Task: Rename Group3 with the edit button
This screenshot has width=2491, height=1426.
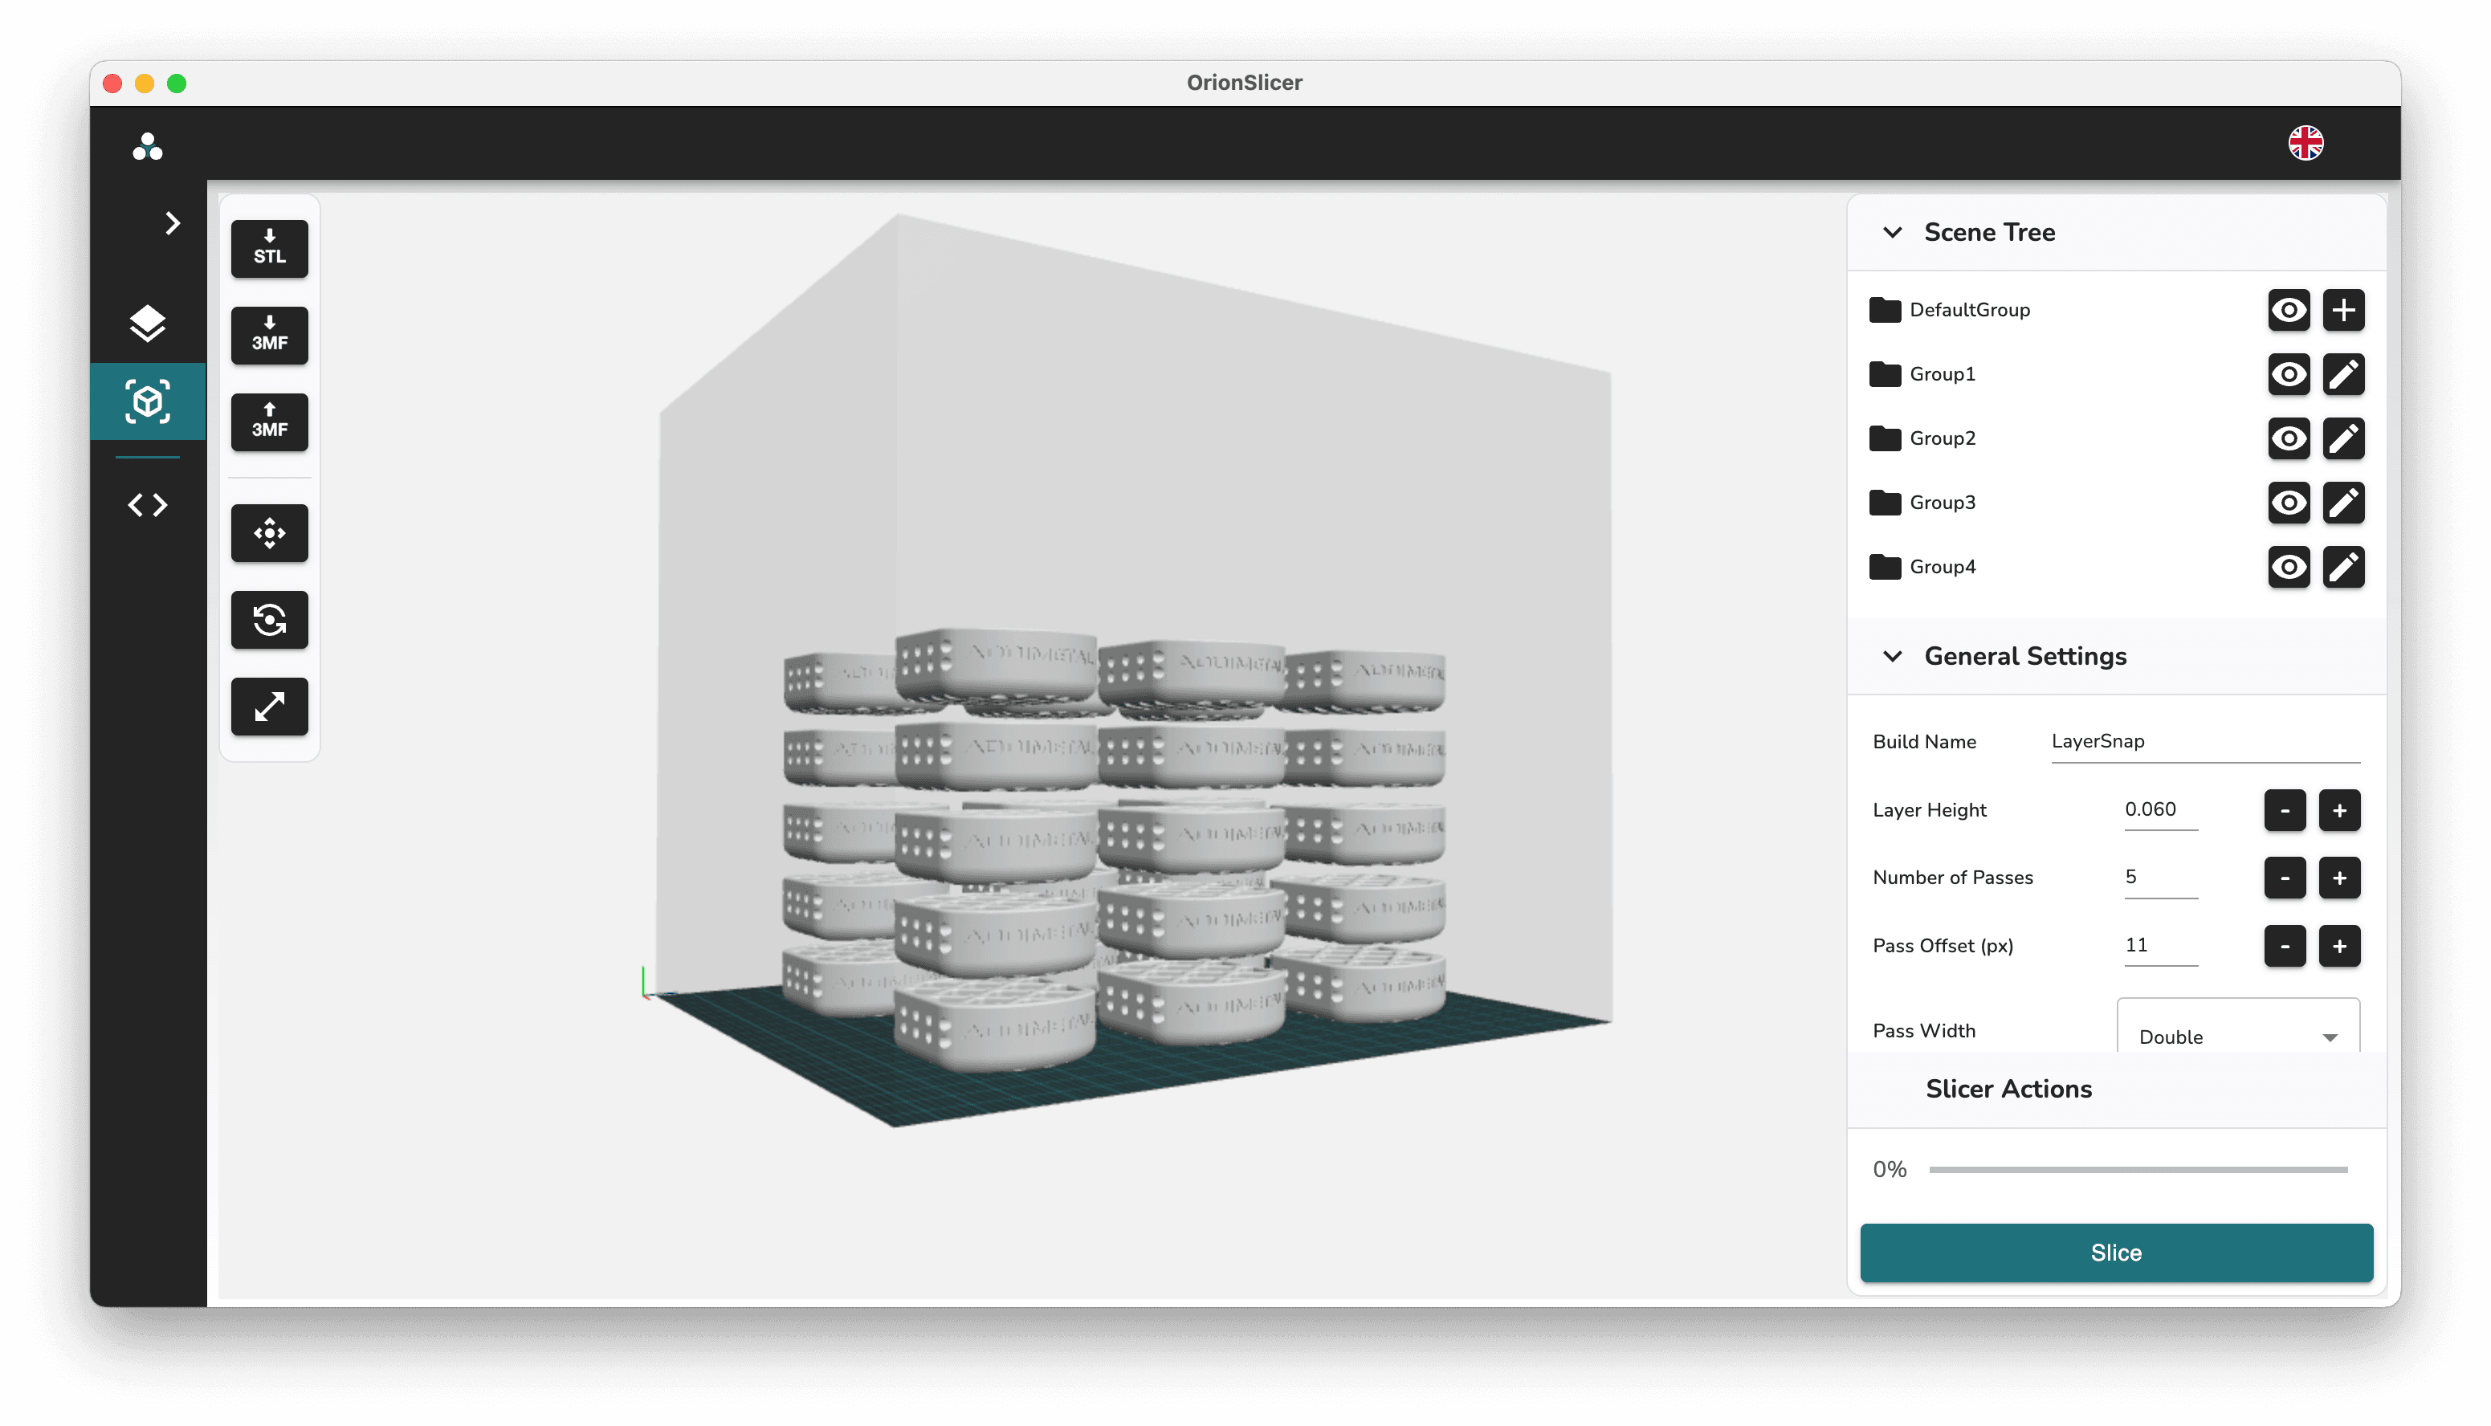Action: (x=2345, y=503)
